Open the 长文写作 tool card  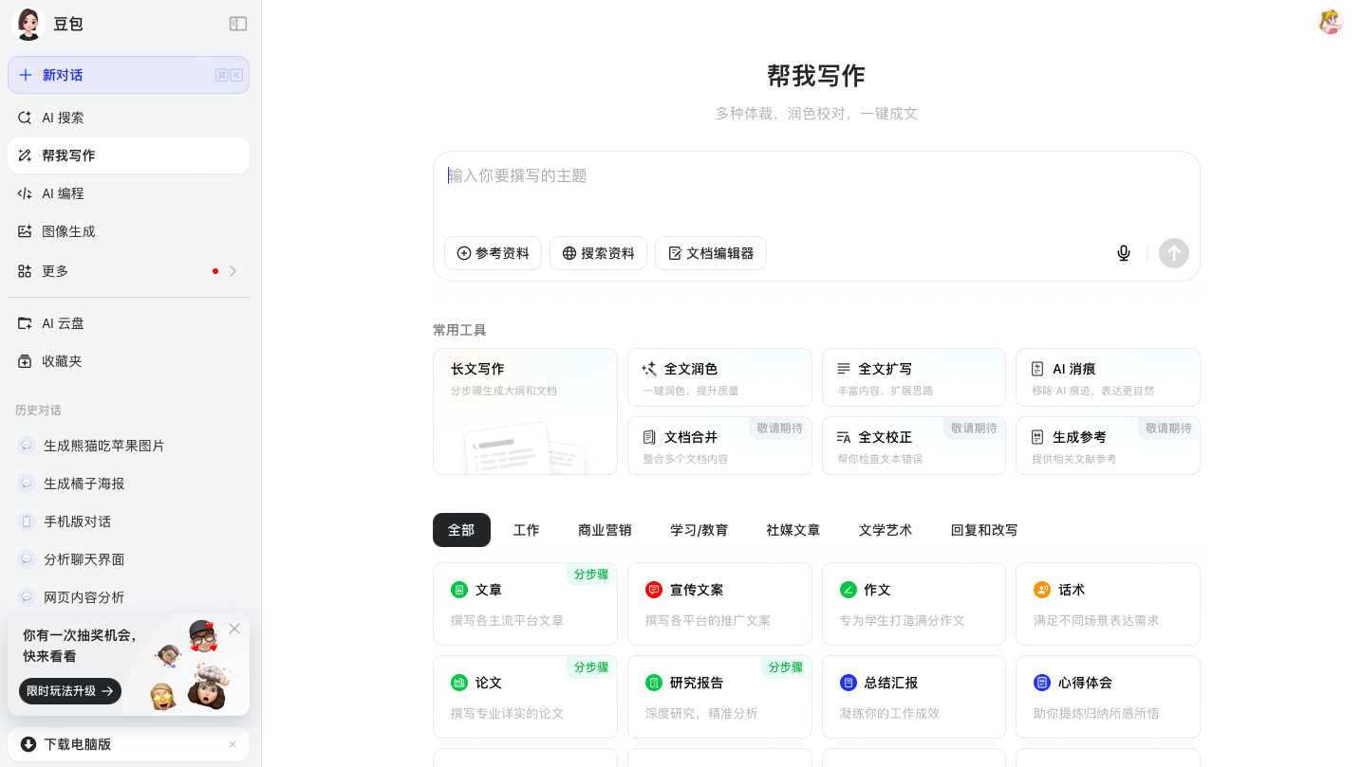pyautogui.click(x=525, y=411)
